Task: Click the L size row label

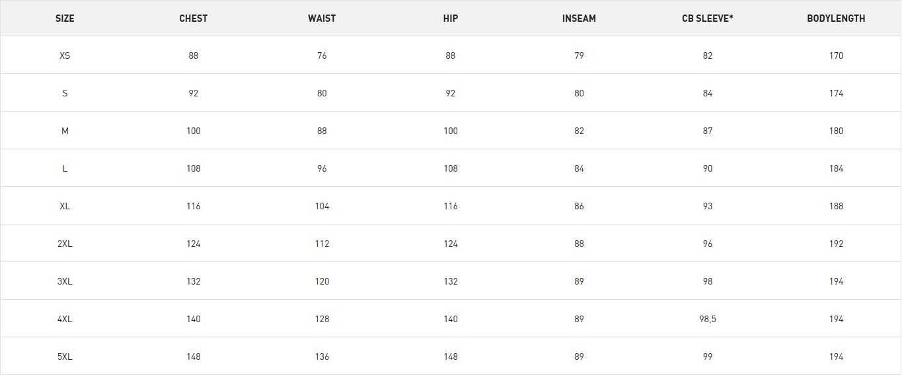Action: tap(65, 168)
